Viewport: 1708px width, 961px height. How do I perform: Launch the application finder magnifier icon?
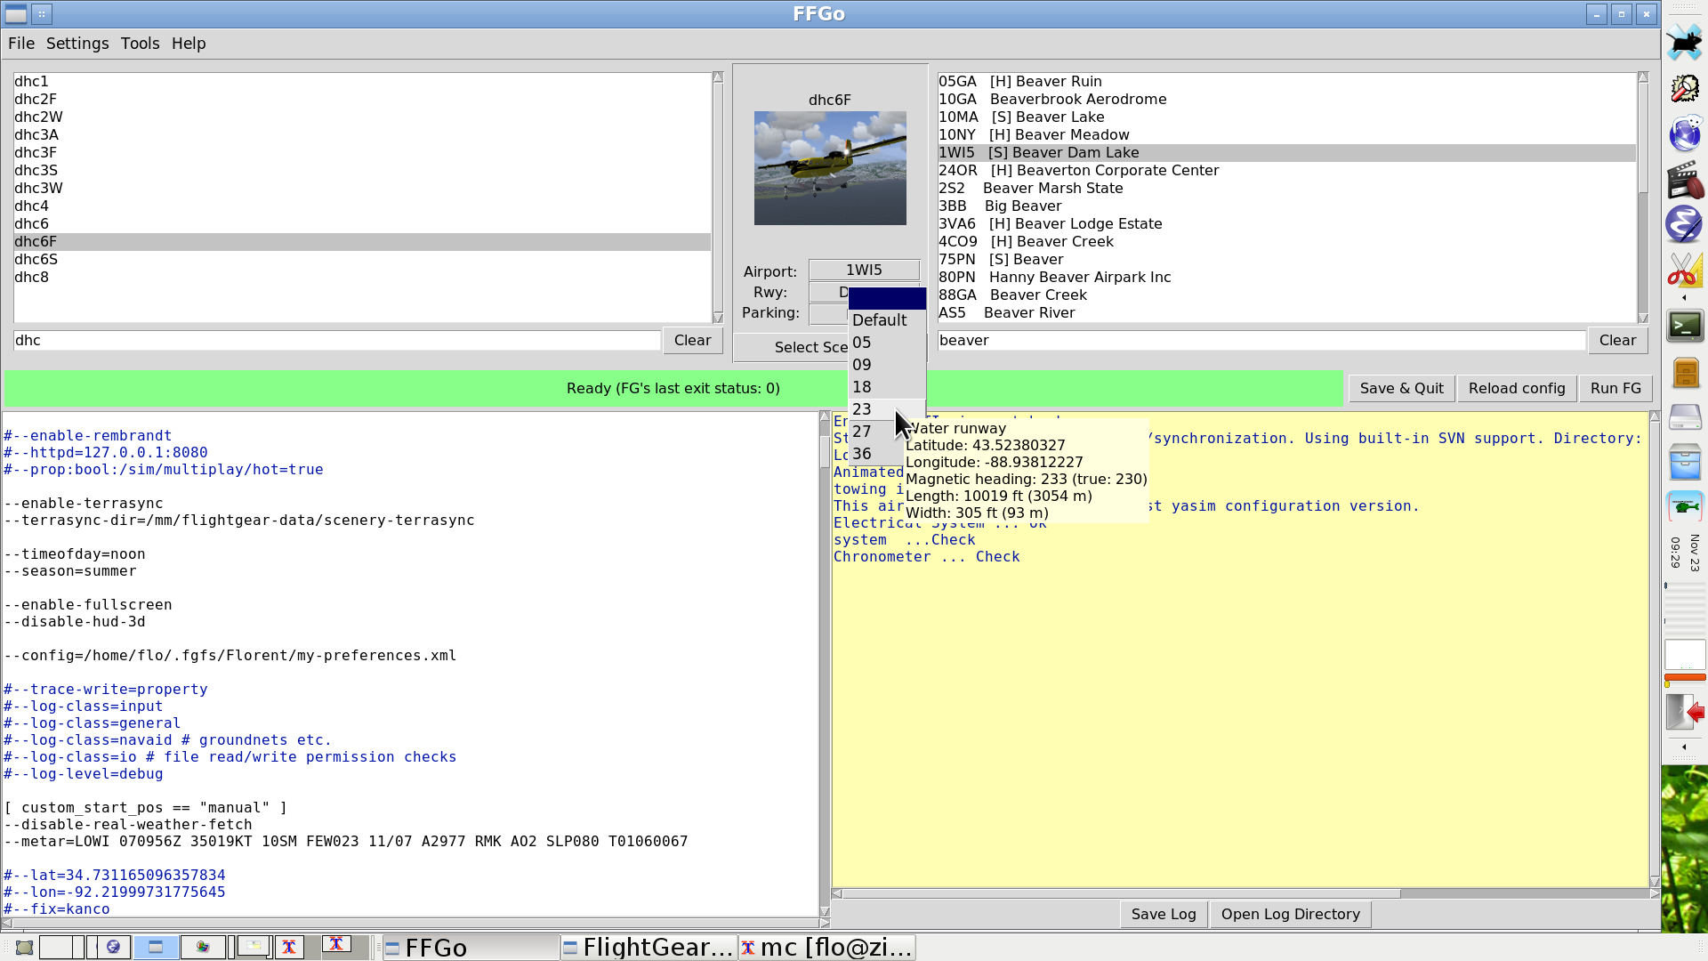click(x=1684, y=88)
